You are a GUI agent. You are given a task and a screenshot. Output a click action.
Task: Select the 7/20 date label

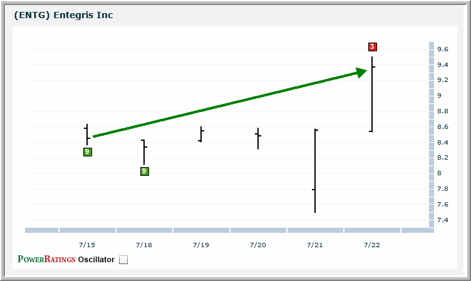point(257,245)
